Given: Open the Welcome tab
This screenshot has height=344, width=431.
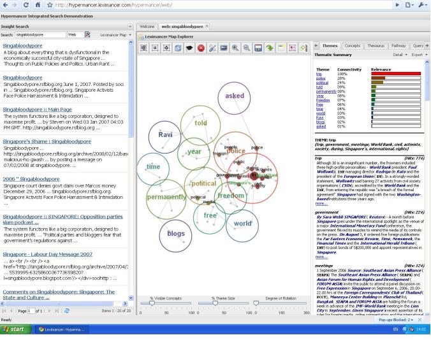Looking at the screenshot, I should coord(147,26).
